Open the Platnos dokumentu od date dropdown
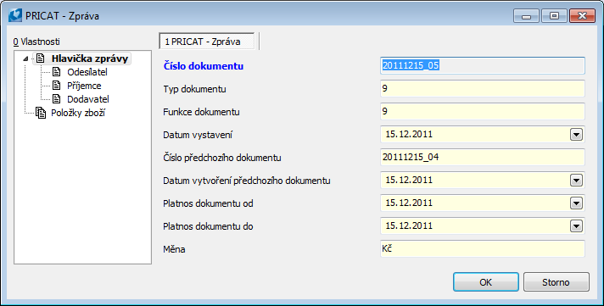 tap(576, 203)
